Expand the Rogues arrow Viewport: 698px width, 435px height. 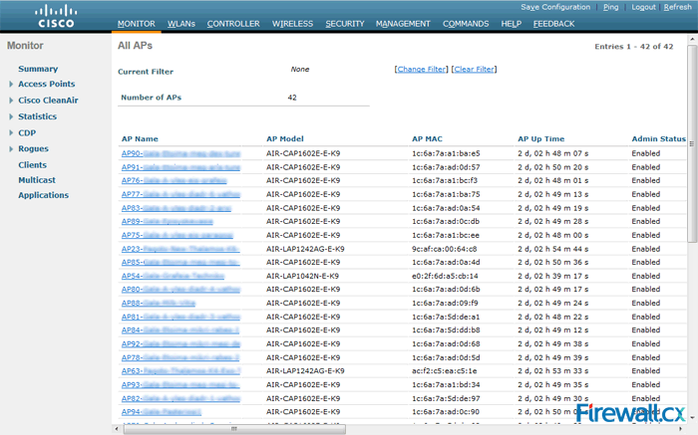tap(11, 149)
